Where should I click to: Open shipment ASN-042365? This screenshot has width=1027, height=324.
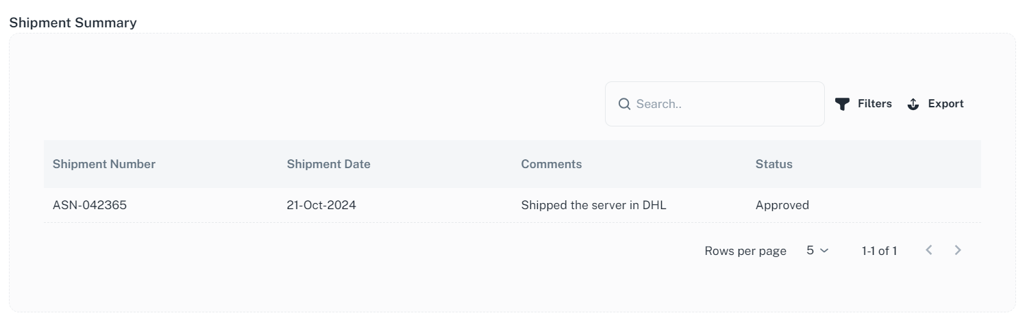point(90,205)
